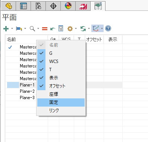
Task: Open the toolpaths tree tab
Action: coord(38,6)
